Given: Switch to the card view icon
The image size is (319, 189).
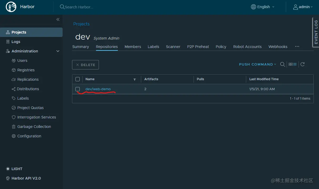Looking at the screenshot, I should coord(291,64).
